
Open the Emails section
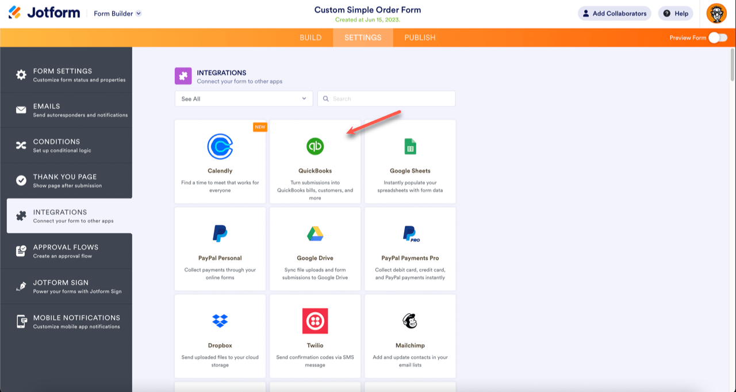[x=66, y=110]
